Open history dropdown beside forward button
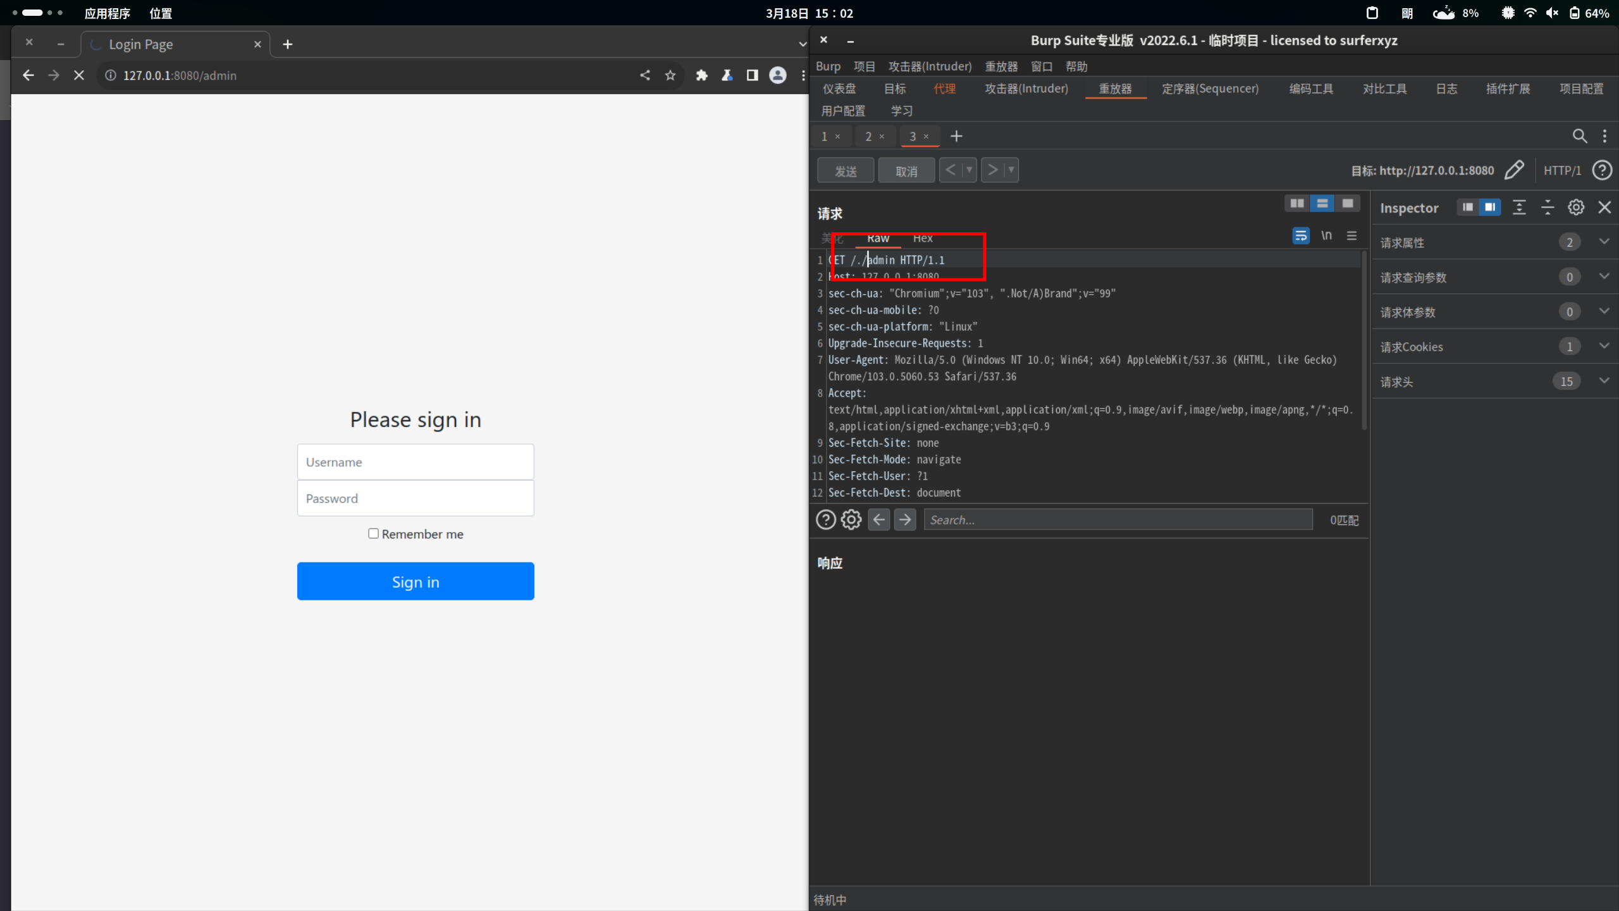 (x=1011, y=170)
